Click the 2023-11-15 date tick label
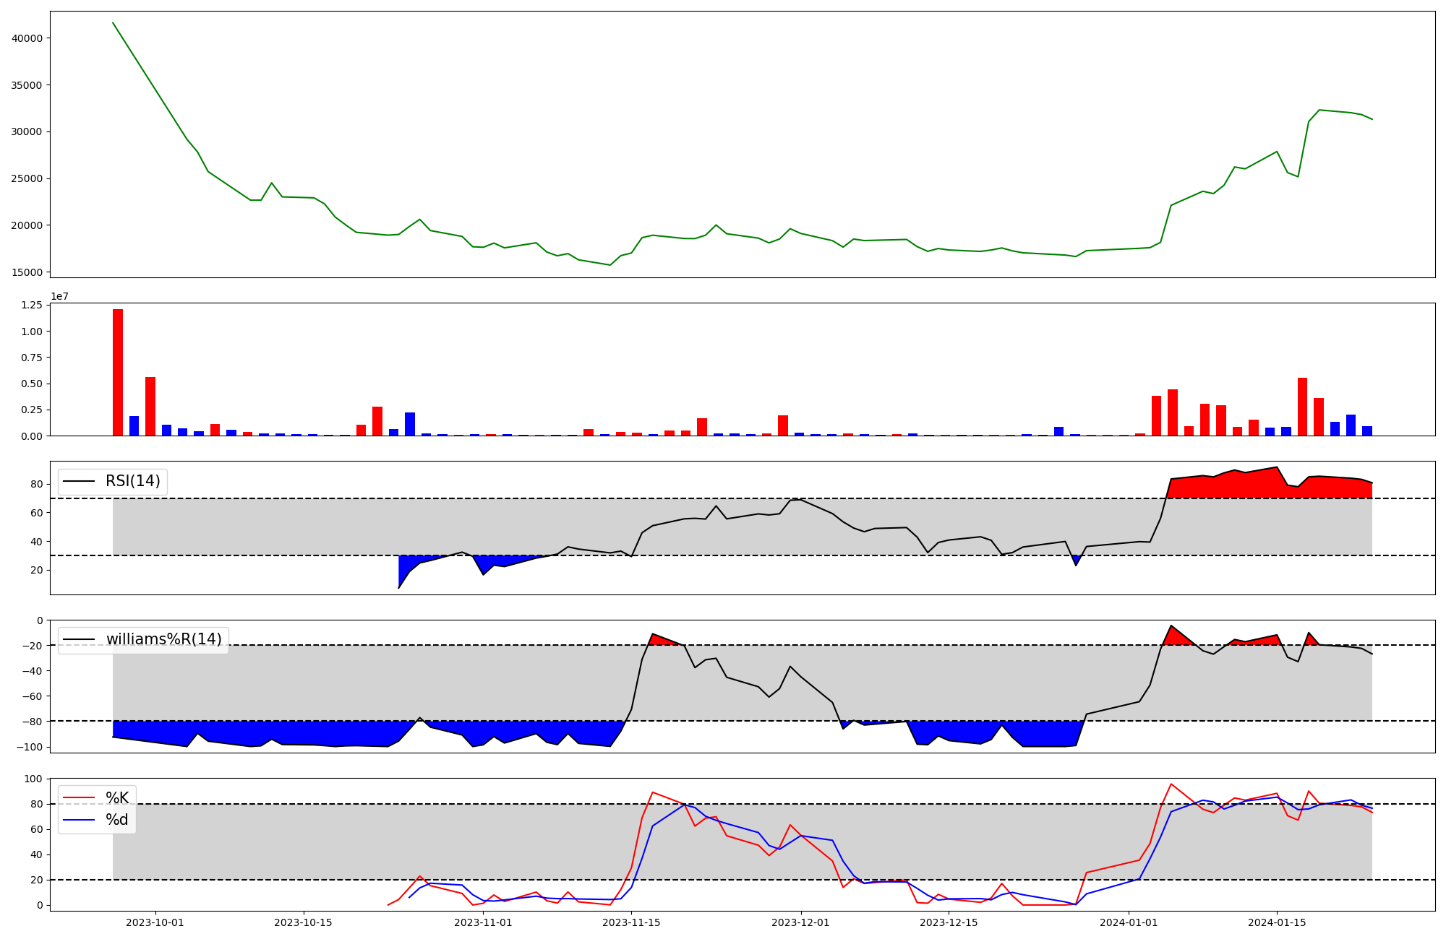Viewport: 1446px width, 939px height. pos(631,922)
